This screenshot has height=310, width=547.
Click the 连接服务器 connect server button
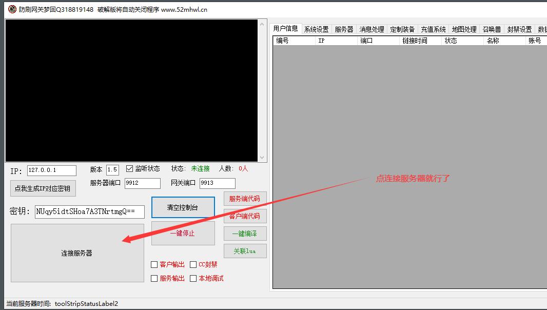pyautogui.click(x=77, y=253)
